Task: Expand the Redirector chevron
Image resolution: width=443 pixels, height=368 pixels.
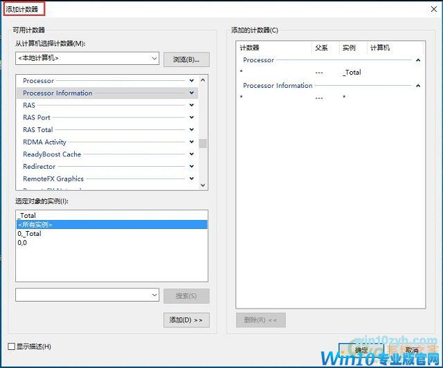Action: (192, 166)
